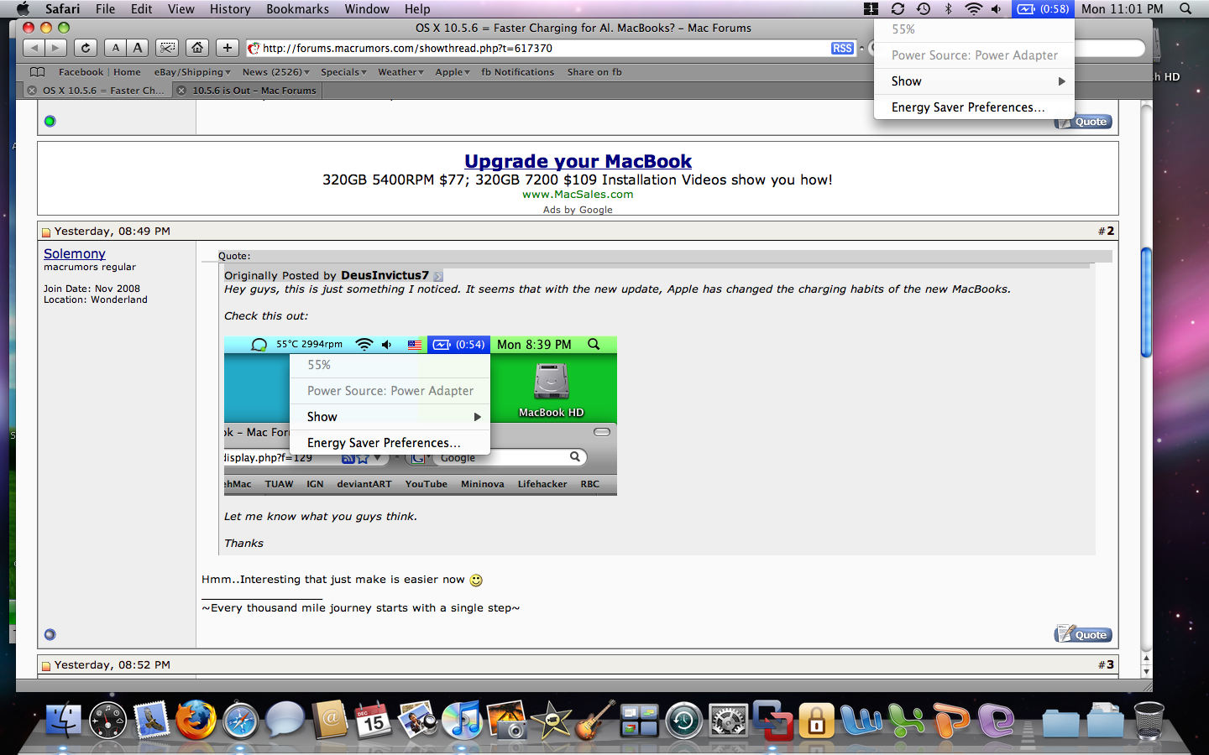
Task: Open Finder from the Dock
Action: pos(64,720)
